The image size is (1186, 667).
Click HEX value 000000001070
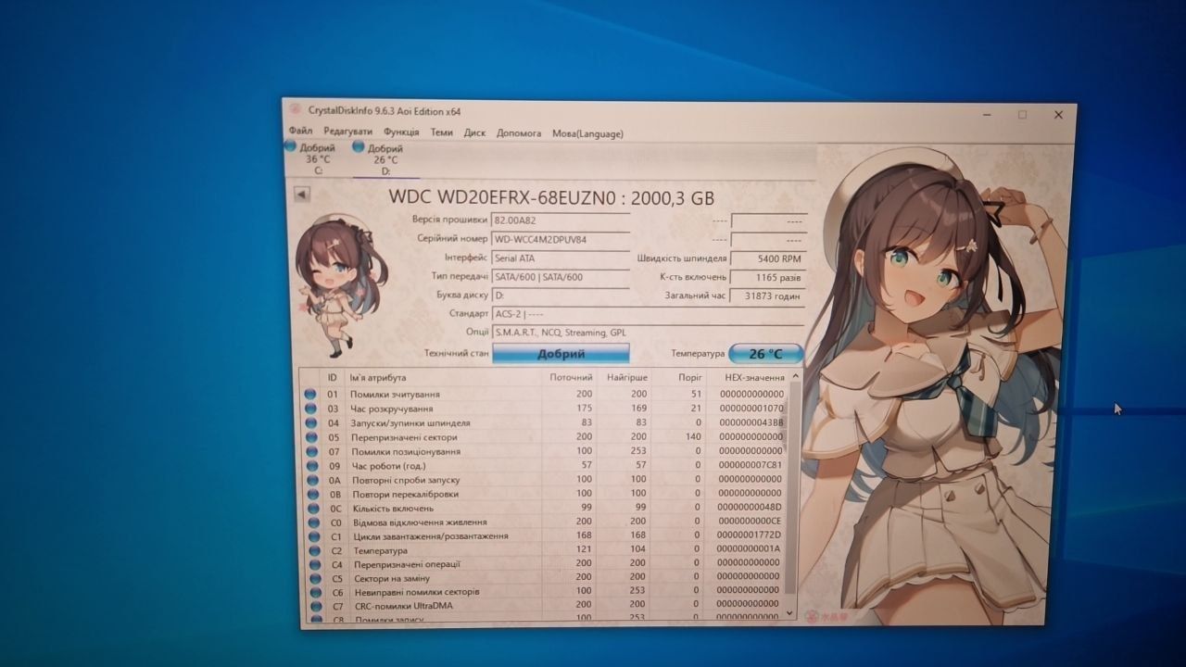pyautogui.click(x=751, y=409)
